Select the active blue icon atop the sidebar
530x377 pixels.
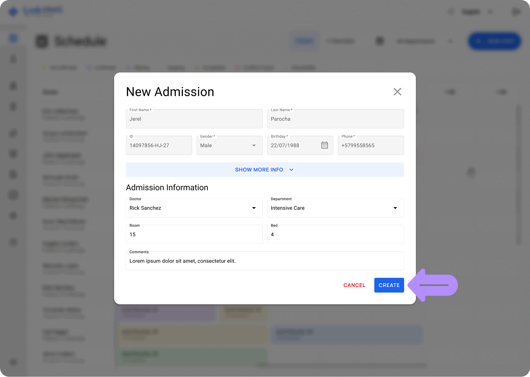(x=13, y=38)
